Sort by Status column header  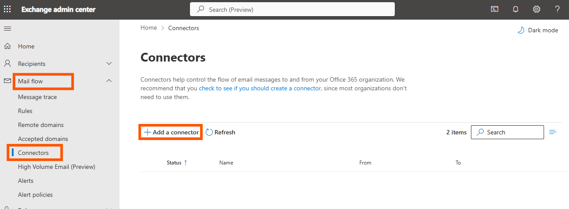(x=174, y=163)
